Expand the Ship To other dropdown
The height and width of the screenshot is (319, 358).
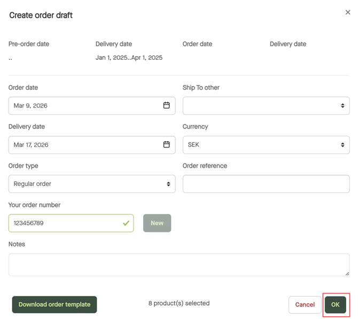pyautogui.click(x=266, y=106)
